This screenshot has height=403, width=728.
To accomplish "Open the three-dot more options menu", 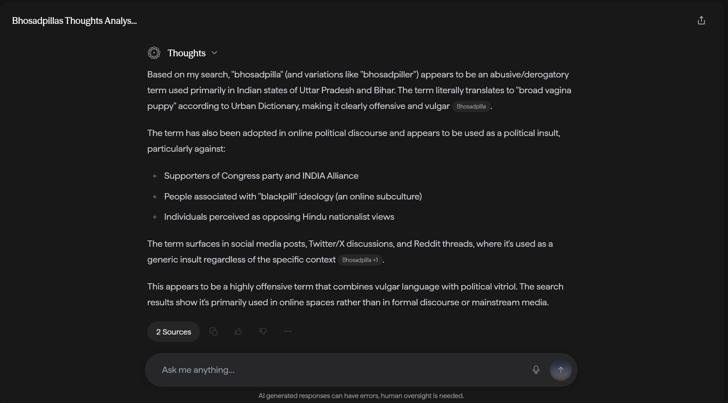I will [288, 332].
